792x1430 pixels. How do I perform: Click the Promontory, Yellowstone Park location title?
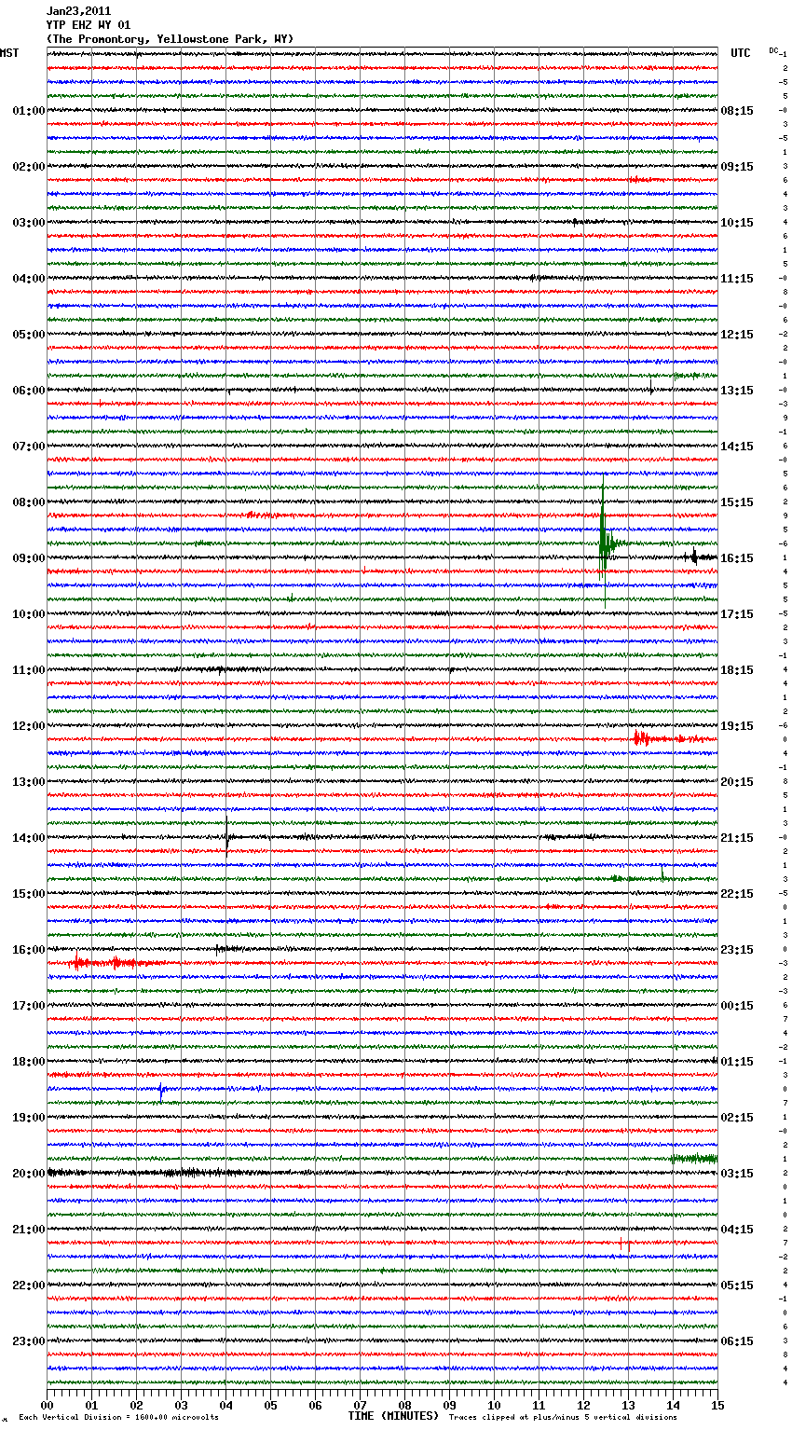coord(170,39)
